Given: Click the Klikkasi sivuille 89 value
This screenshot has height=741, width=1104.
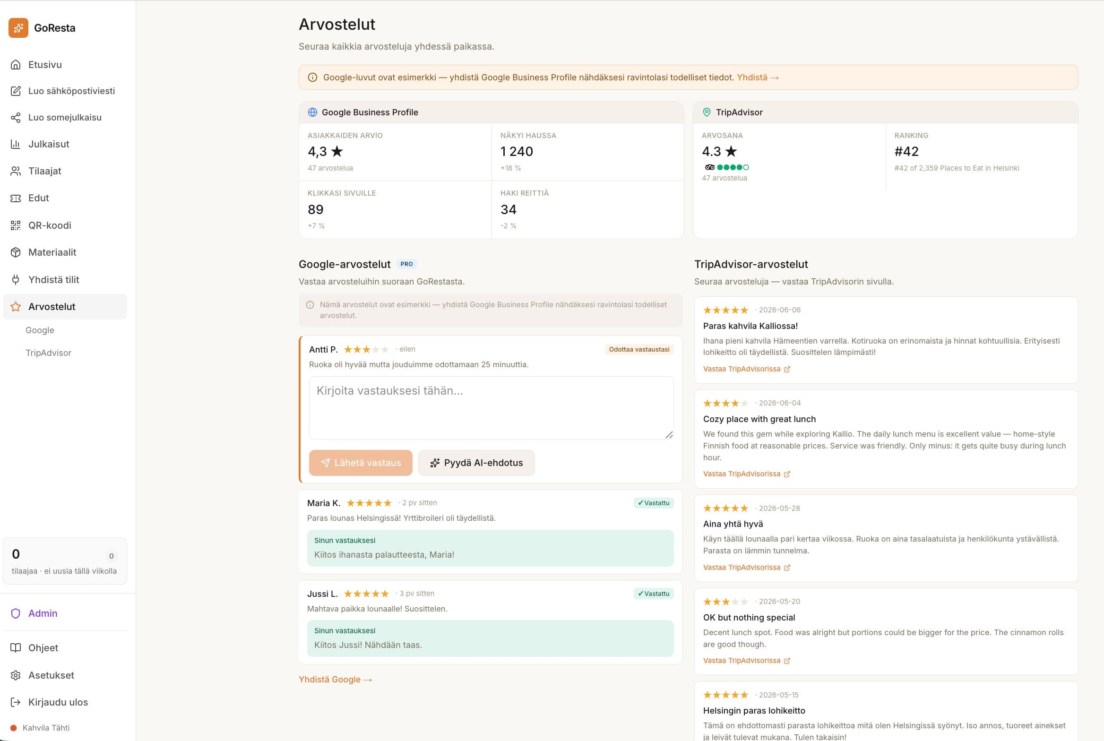Looking at the screenshot, I should [316, 210].
